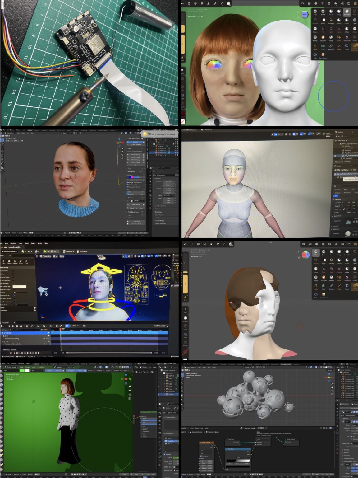The image size is (358, 478).
Task: Pick Face Group tool in gray-background sculpt panel
Action: pyautogui.click(x=324, y=295)
